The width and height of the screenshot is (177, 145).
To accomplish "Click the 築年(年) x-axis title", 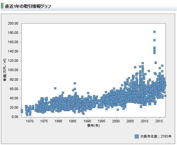I will (93, 125).
